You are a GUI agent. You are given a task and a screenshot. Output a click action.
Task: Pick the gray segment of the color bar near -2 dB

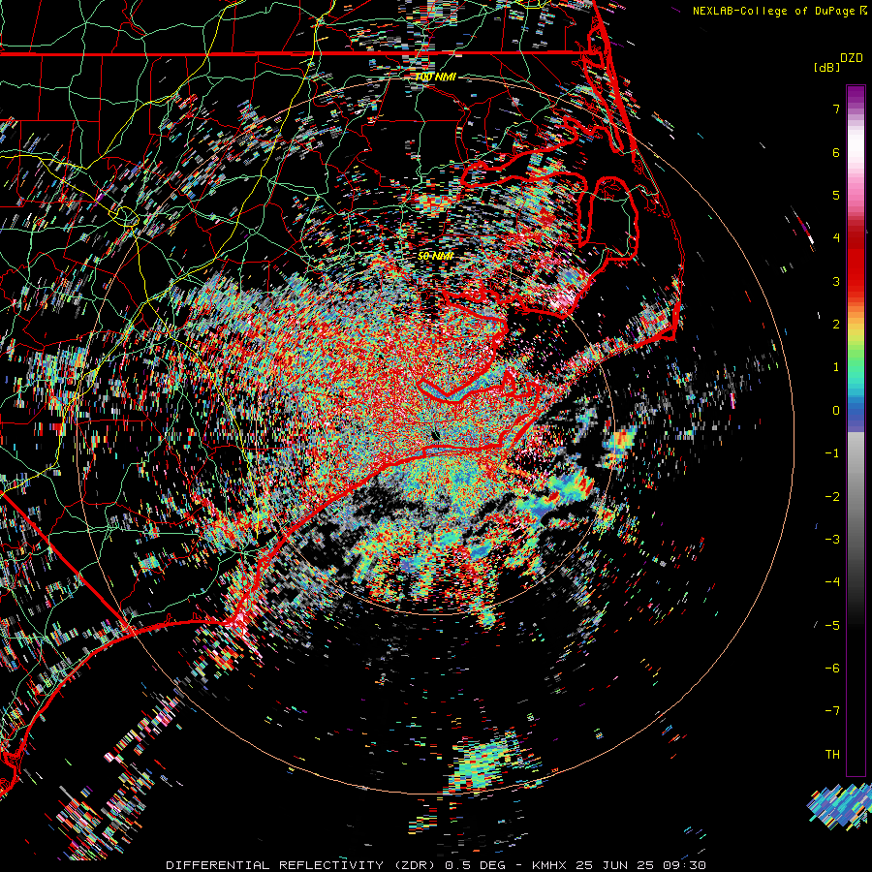(x=856, y=495)
